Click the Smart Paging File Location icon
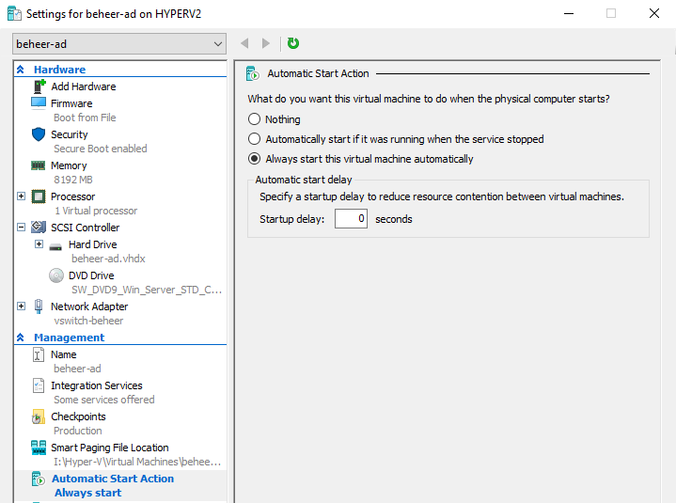This screenshot has width=676, height=503. (39, 448)
